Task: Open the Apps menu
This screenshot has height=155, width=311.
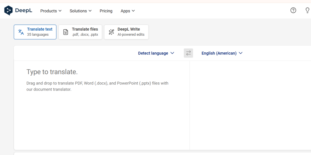Action: tap(128, 11)
